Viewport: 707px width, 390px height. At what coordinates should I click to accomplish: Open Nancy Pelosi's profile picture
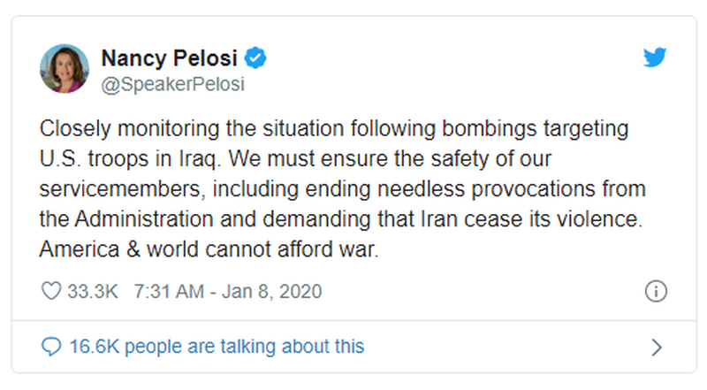click(65, 69)
